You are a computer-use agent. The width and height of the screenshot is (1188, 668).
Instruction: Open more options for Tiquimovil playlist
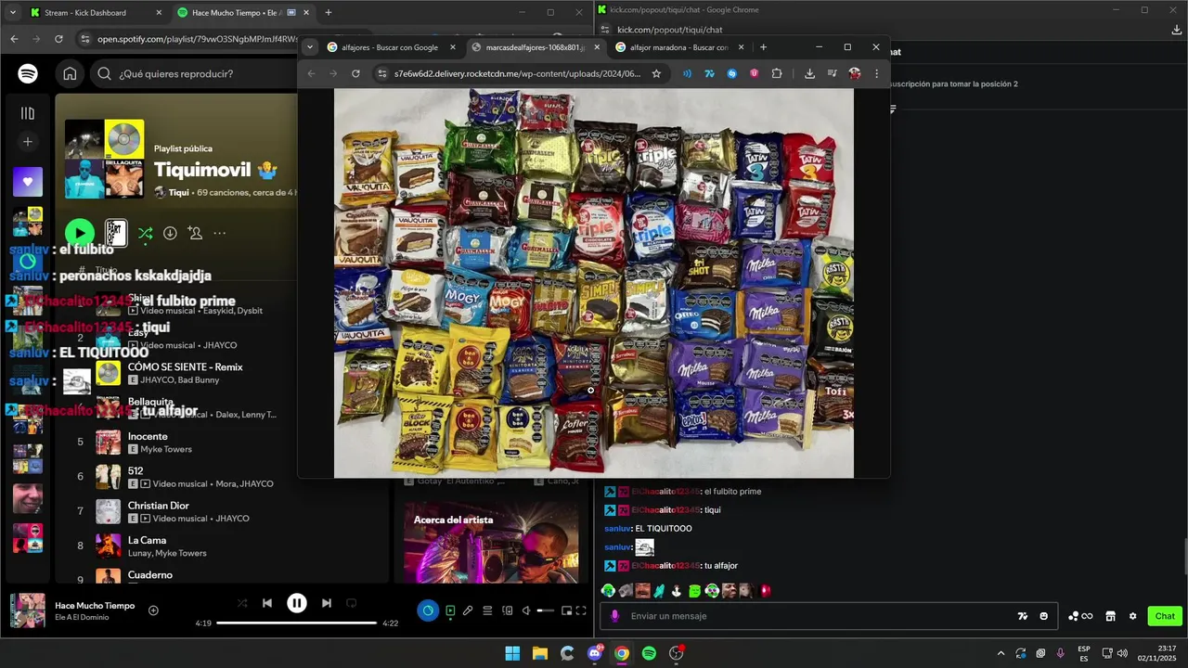220,233
